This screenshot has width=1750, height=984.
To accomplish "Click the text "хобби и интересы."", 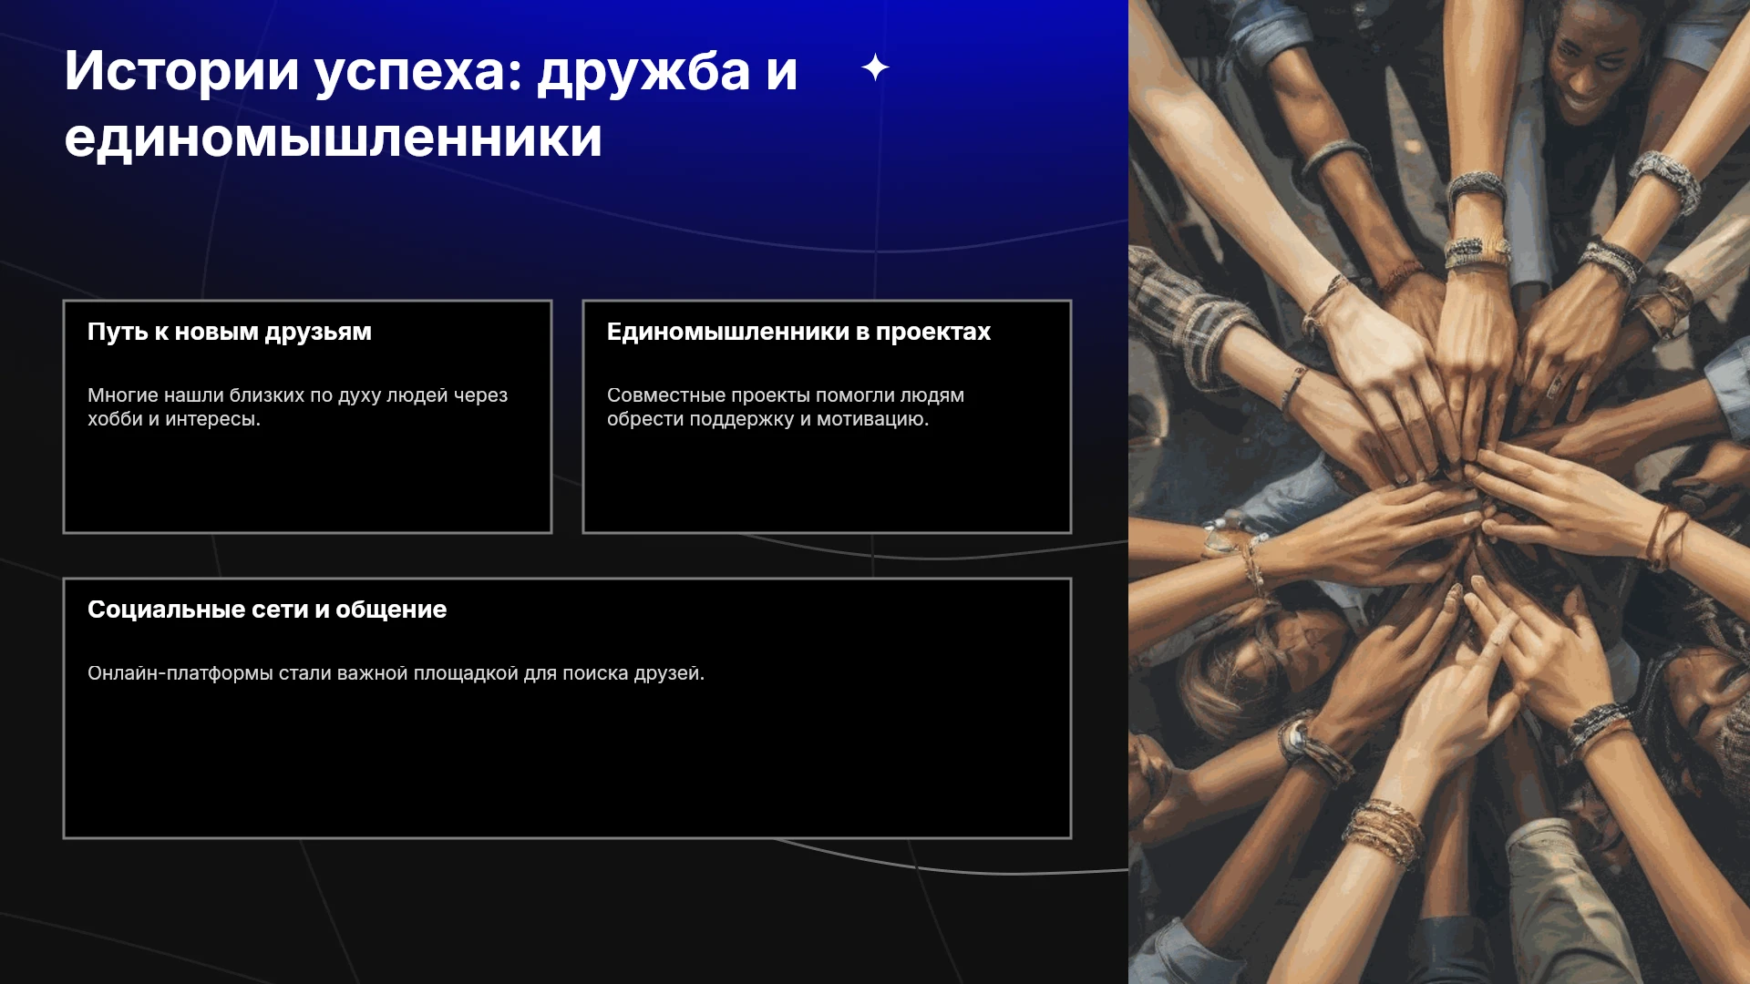I will click(174, 419).
